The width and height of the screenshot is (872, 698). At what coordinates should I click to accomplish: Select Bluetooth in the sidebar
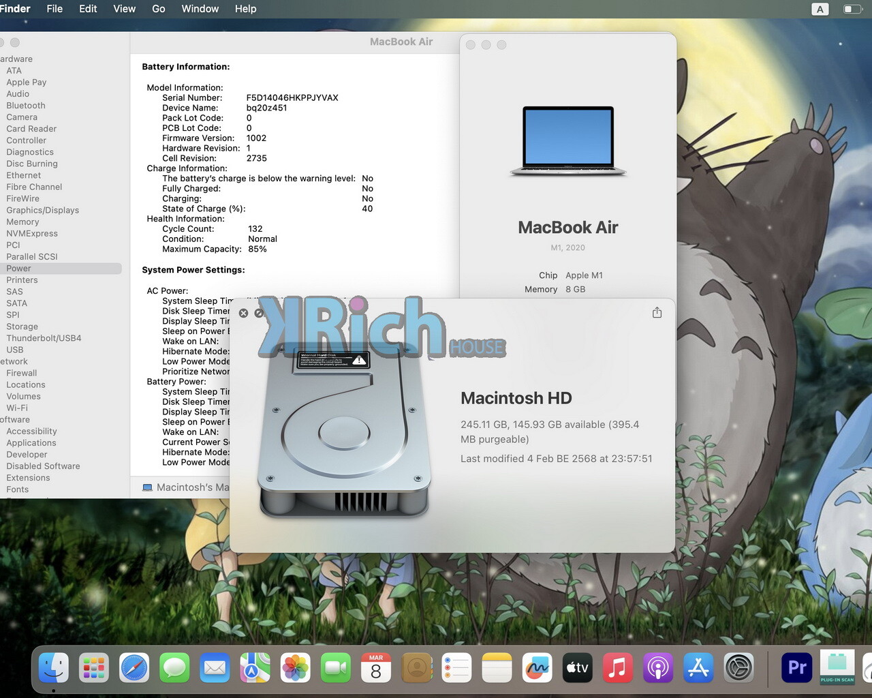(x=26, y=106)
